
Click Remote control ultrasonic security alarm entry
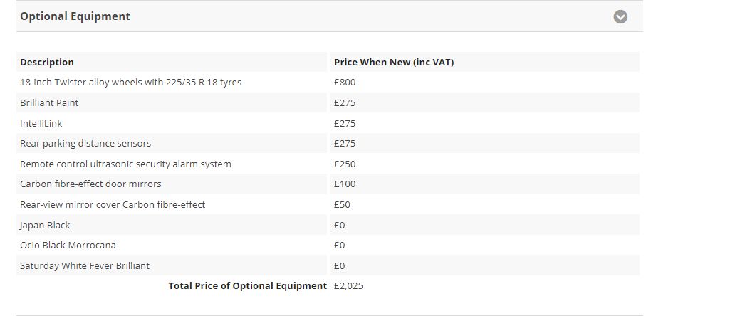[x=125, y=164]
